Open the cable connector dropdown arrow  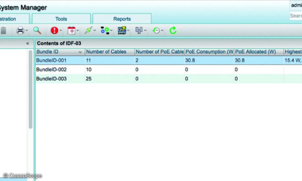(95, 31)
